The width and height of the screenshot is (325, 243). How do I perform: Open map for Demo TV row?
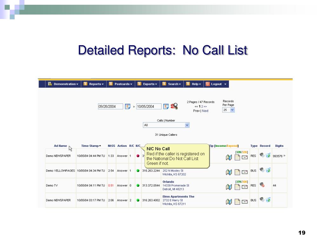click(x=229, y=187)
